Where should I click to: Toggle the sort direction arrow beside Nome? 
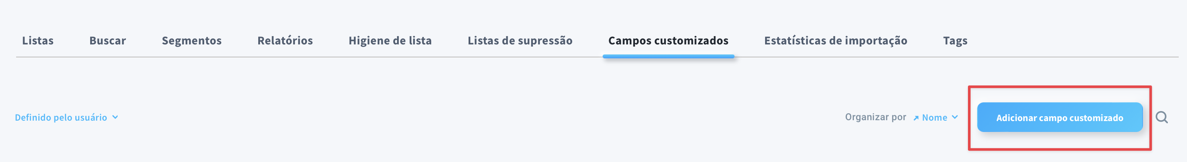click(916, 118)
